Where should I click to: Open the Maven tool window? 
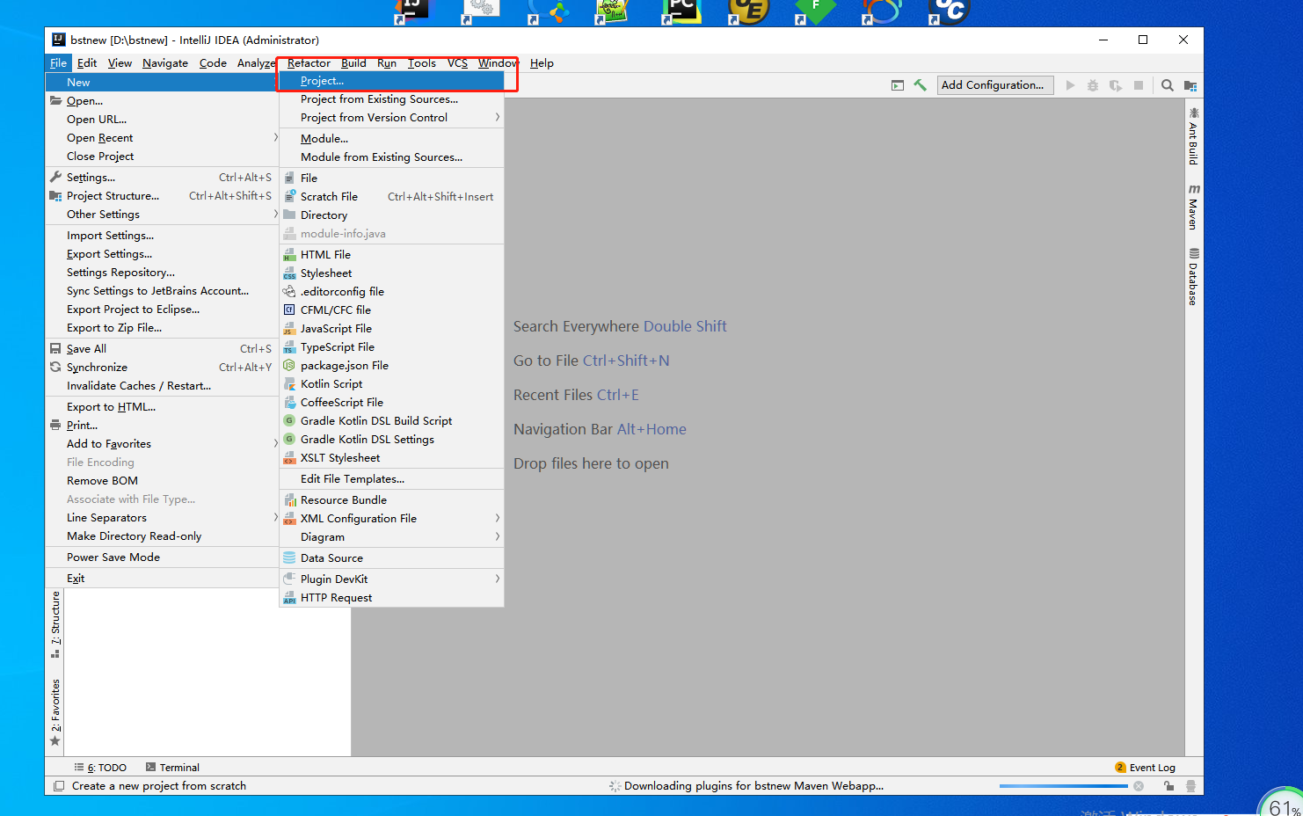point(1193,208)
